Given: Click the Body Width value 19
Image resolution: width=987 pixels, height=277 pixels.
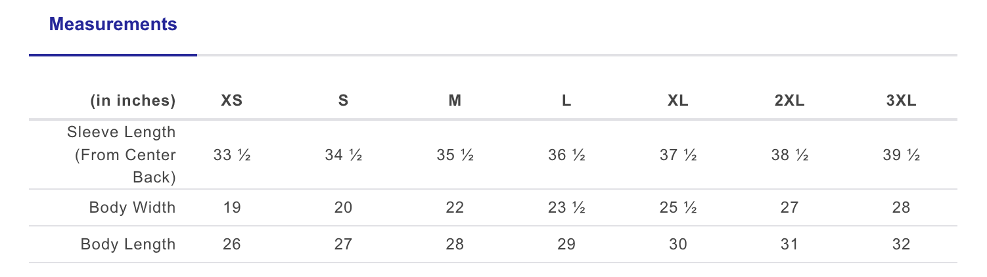Looking at the screenshot, I should [231, 208].
